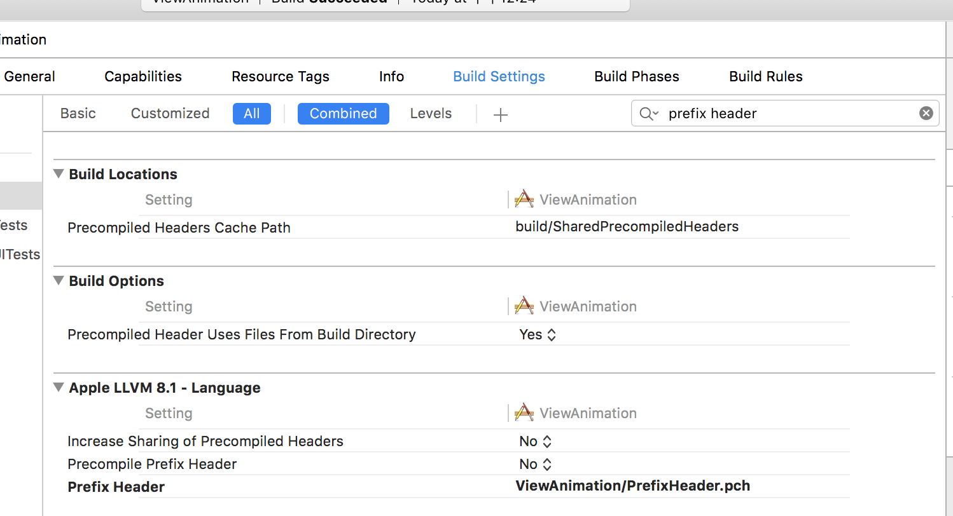Clear the prefix header search text

pos(926,113)
